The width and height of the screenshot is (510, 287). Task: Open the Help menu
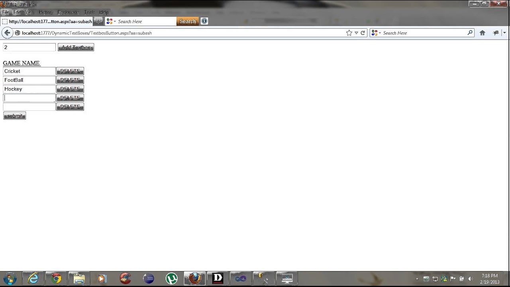(x=104, y=12)
